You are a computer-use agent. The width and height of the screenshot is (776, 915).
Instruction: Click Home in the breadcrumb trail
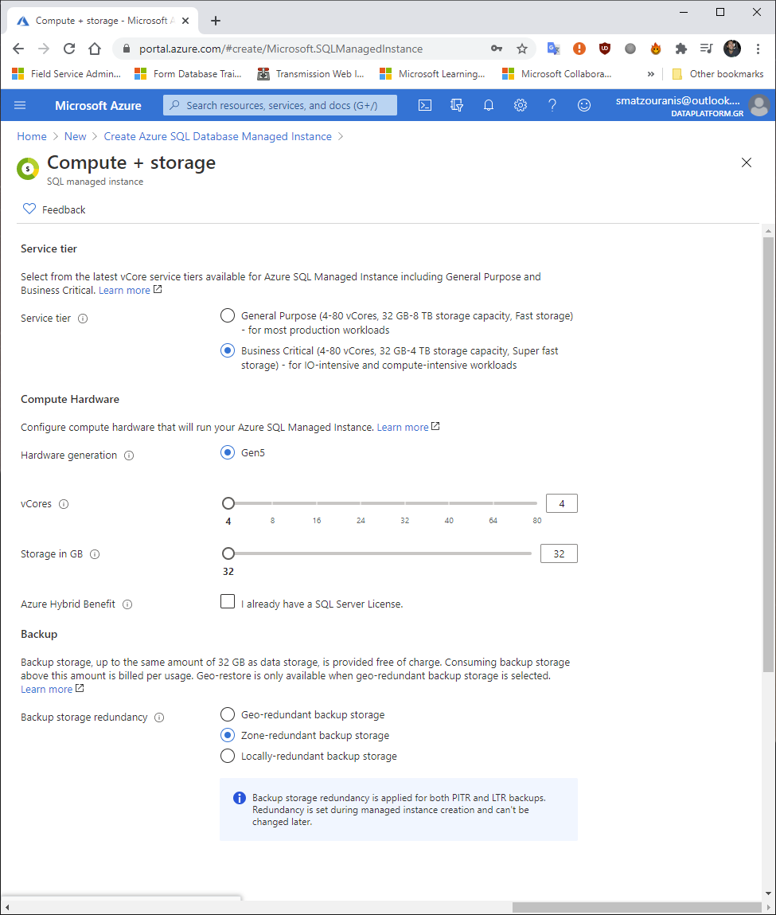[x=32, y=136]
